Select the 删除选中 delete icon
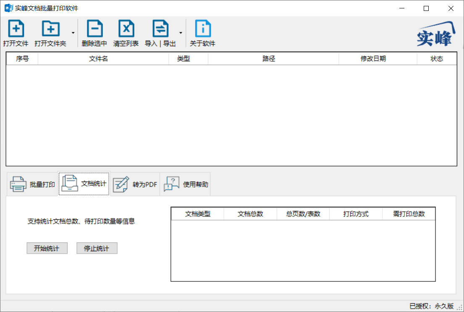 point(94,29)
